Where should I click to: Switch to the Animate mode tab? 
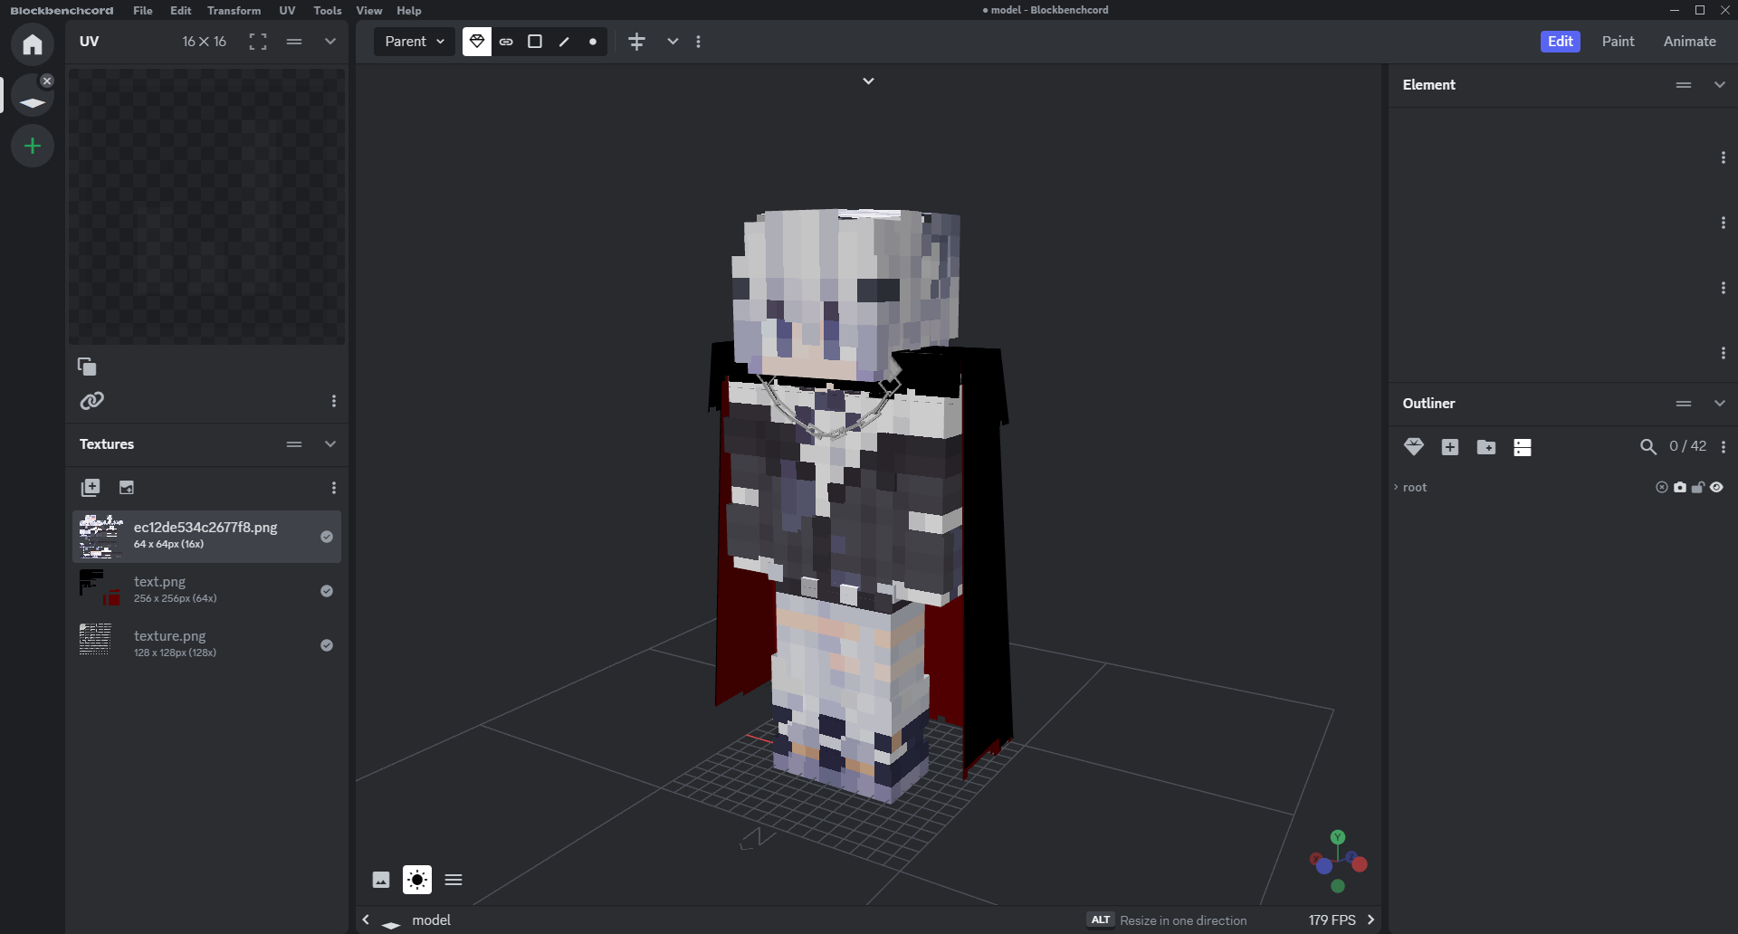tap(1689, 42)
